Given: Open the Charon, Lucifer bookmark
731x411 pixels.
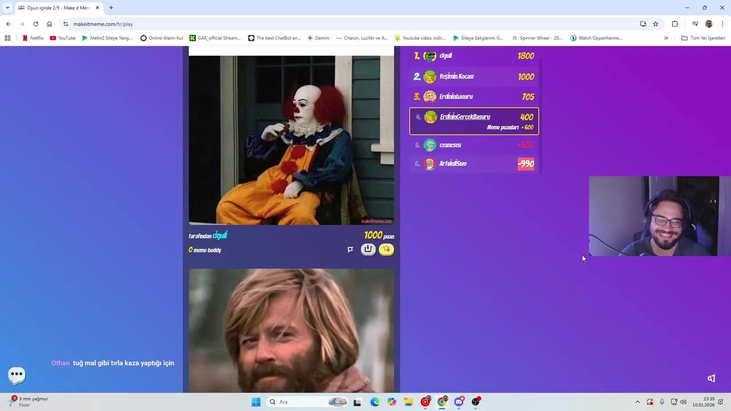Looking at the screenshot, I should [x=362, y=38].
